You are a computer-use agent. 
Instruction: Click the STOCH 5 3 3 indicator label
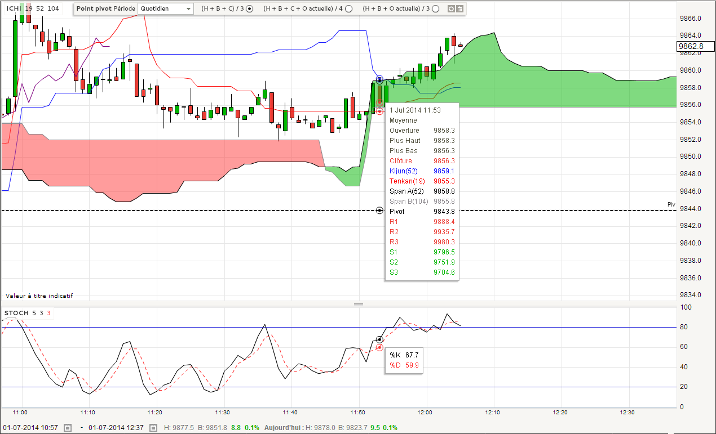[x=28, y=313]
